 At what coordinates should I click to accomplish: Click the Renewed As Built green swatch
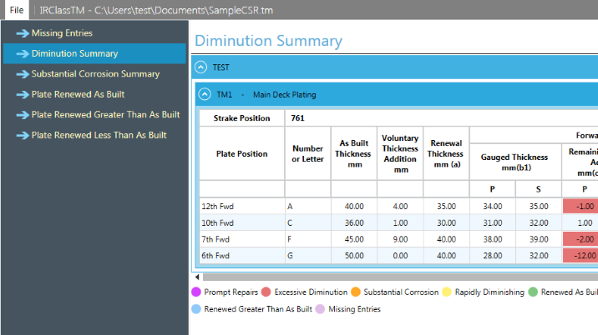click(x=533, y=292)
